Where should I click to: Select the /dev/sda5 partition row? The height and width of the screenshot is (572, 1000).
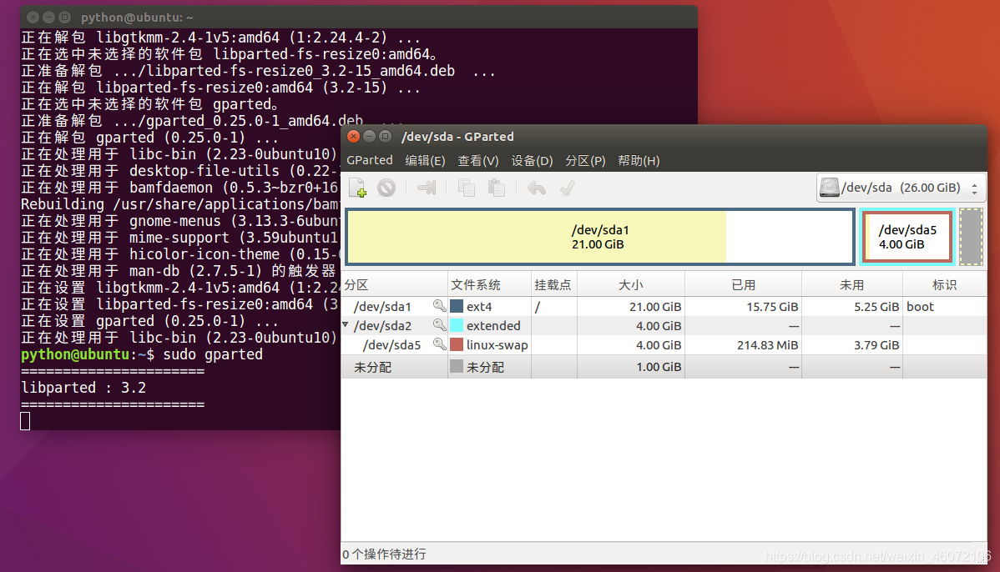coord(664,344)
